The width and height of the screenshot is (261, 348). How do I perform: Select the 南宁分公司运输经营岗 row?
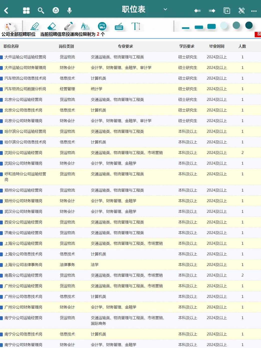130,321
